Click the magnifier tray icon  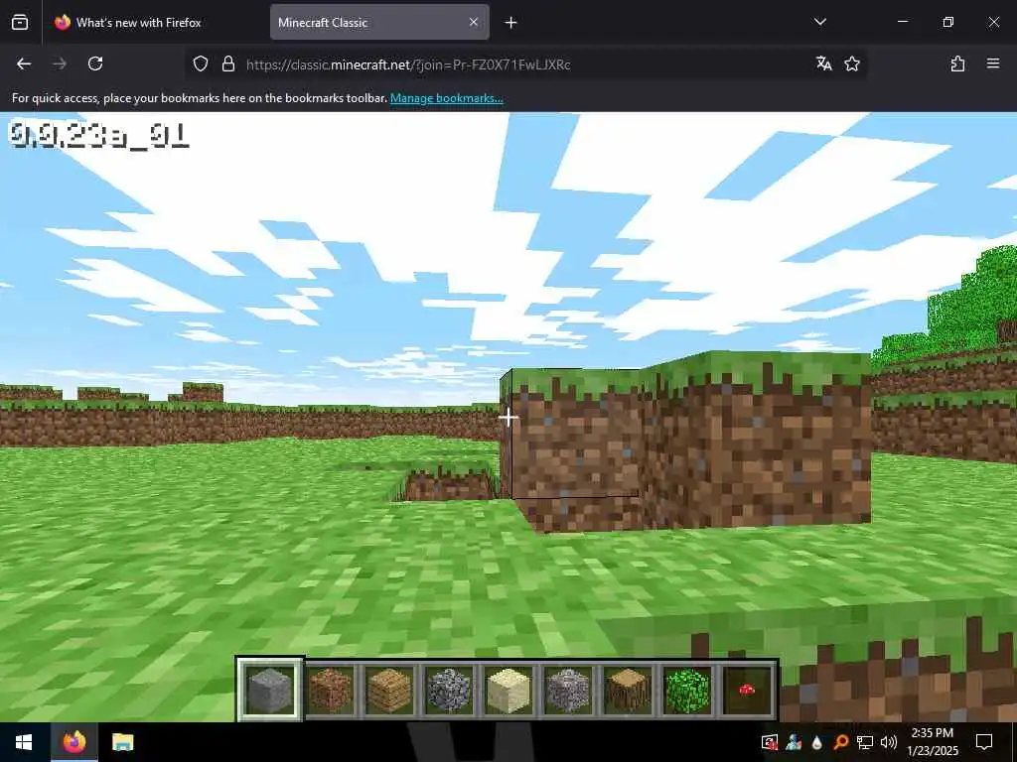tap(840, 742)
